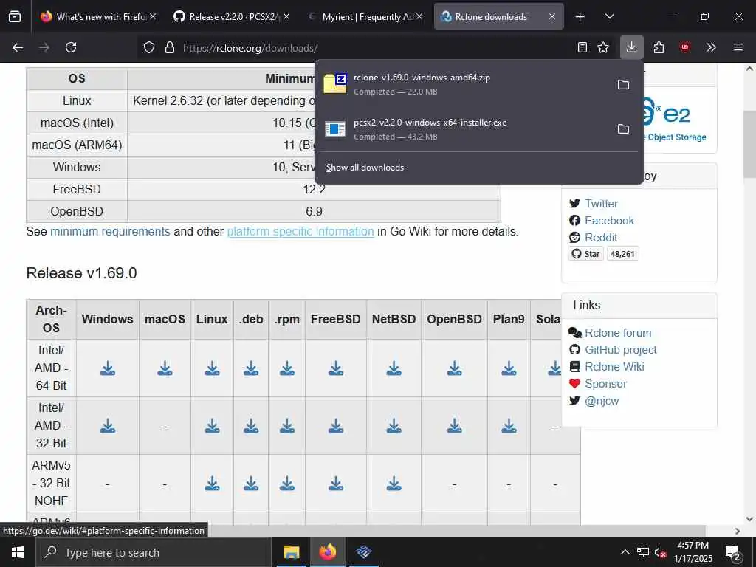Show hidden system tray icons
756x567 pixels.
625,552
